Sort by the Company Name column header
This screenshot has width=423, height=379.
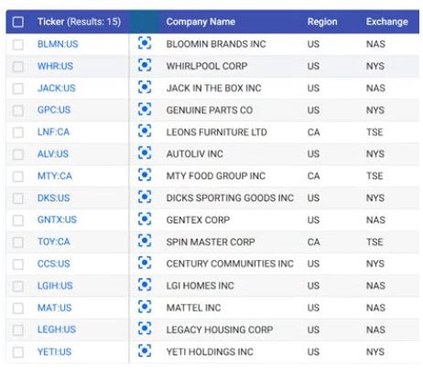201,22
